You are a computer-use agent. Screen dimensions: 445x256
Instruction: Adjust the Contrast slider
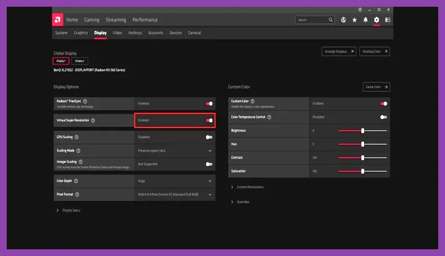pyautogui.click(x=362, y=158)
